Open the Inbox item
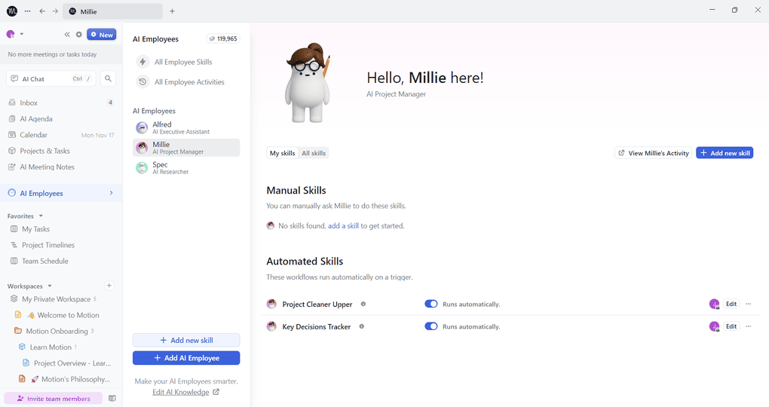769x407 pixels. point(61,103)
